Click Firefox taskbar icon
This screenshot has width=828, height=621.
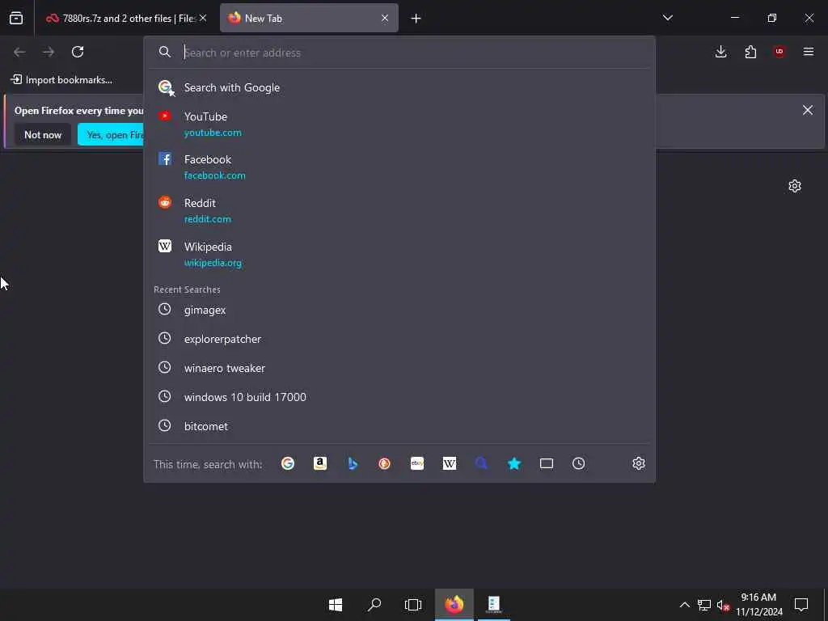(x=454, y=605)
